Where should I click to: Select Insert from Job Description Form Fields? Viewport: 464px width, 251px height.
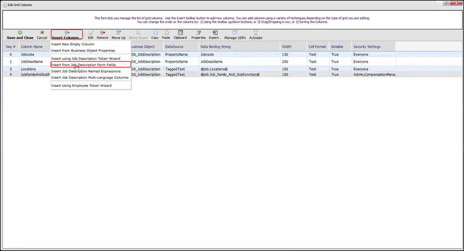point(84,65)
